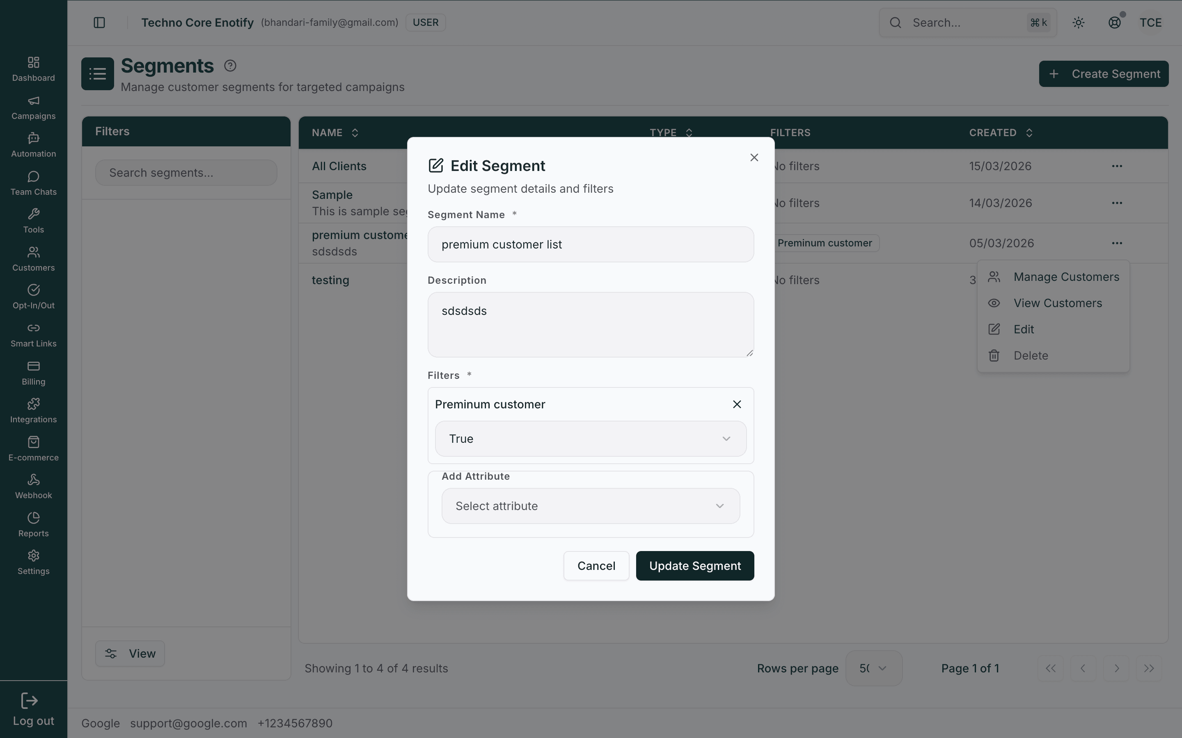Click Update Segment button
Viewport: 1182px width, 738px height.
click(694, 566)
